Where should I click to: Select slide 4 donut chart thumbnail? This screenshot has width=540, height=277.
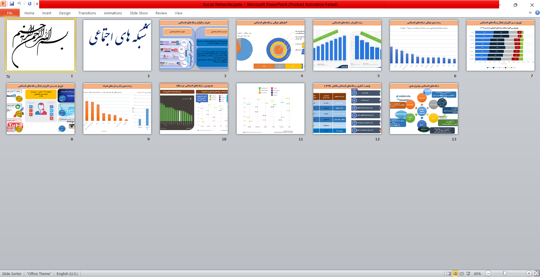(x=271, y=45)
